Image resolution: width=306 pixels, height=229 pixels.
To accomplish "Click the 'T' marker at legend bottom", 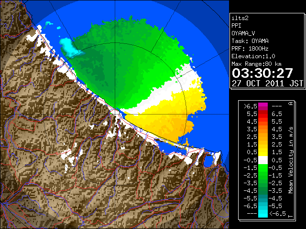I will (x=291, y=216).
